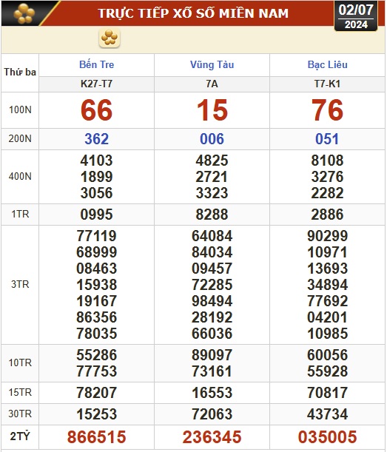Click the 200N result 362
This screenshot has height=452, width=387.
click(x=97, y=139)
